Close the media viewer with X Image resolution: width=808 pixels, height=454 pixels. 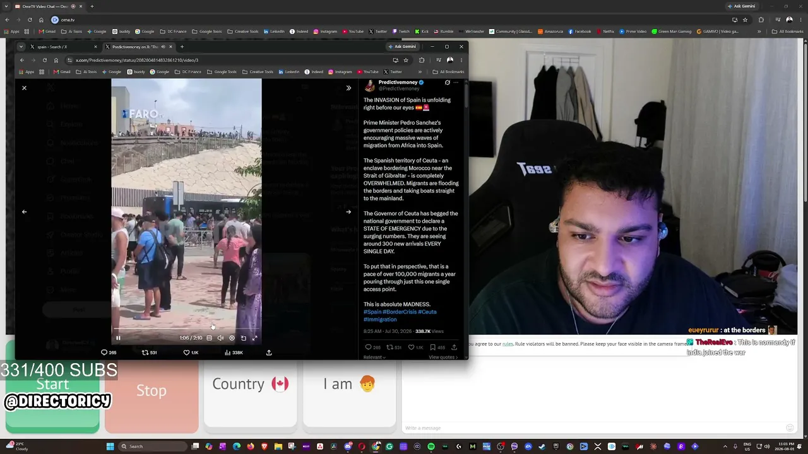click(x=24, y=88)
